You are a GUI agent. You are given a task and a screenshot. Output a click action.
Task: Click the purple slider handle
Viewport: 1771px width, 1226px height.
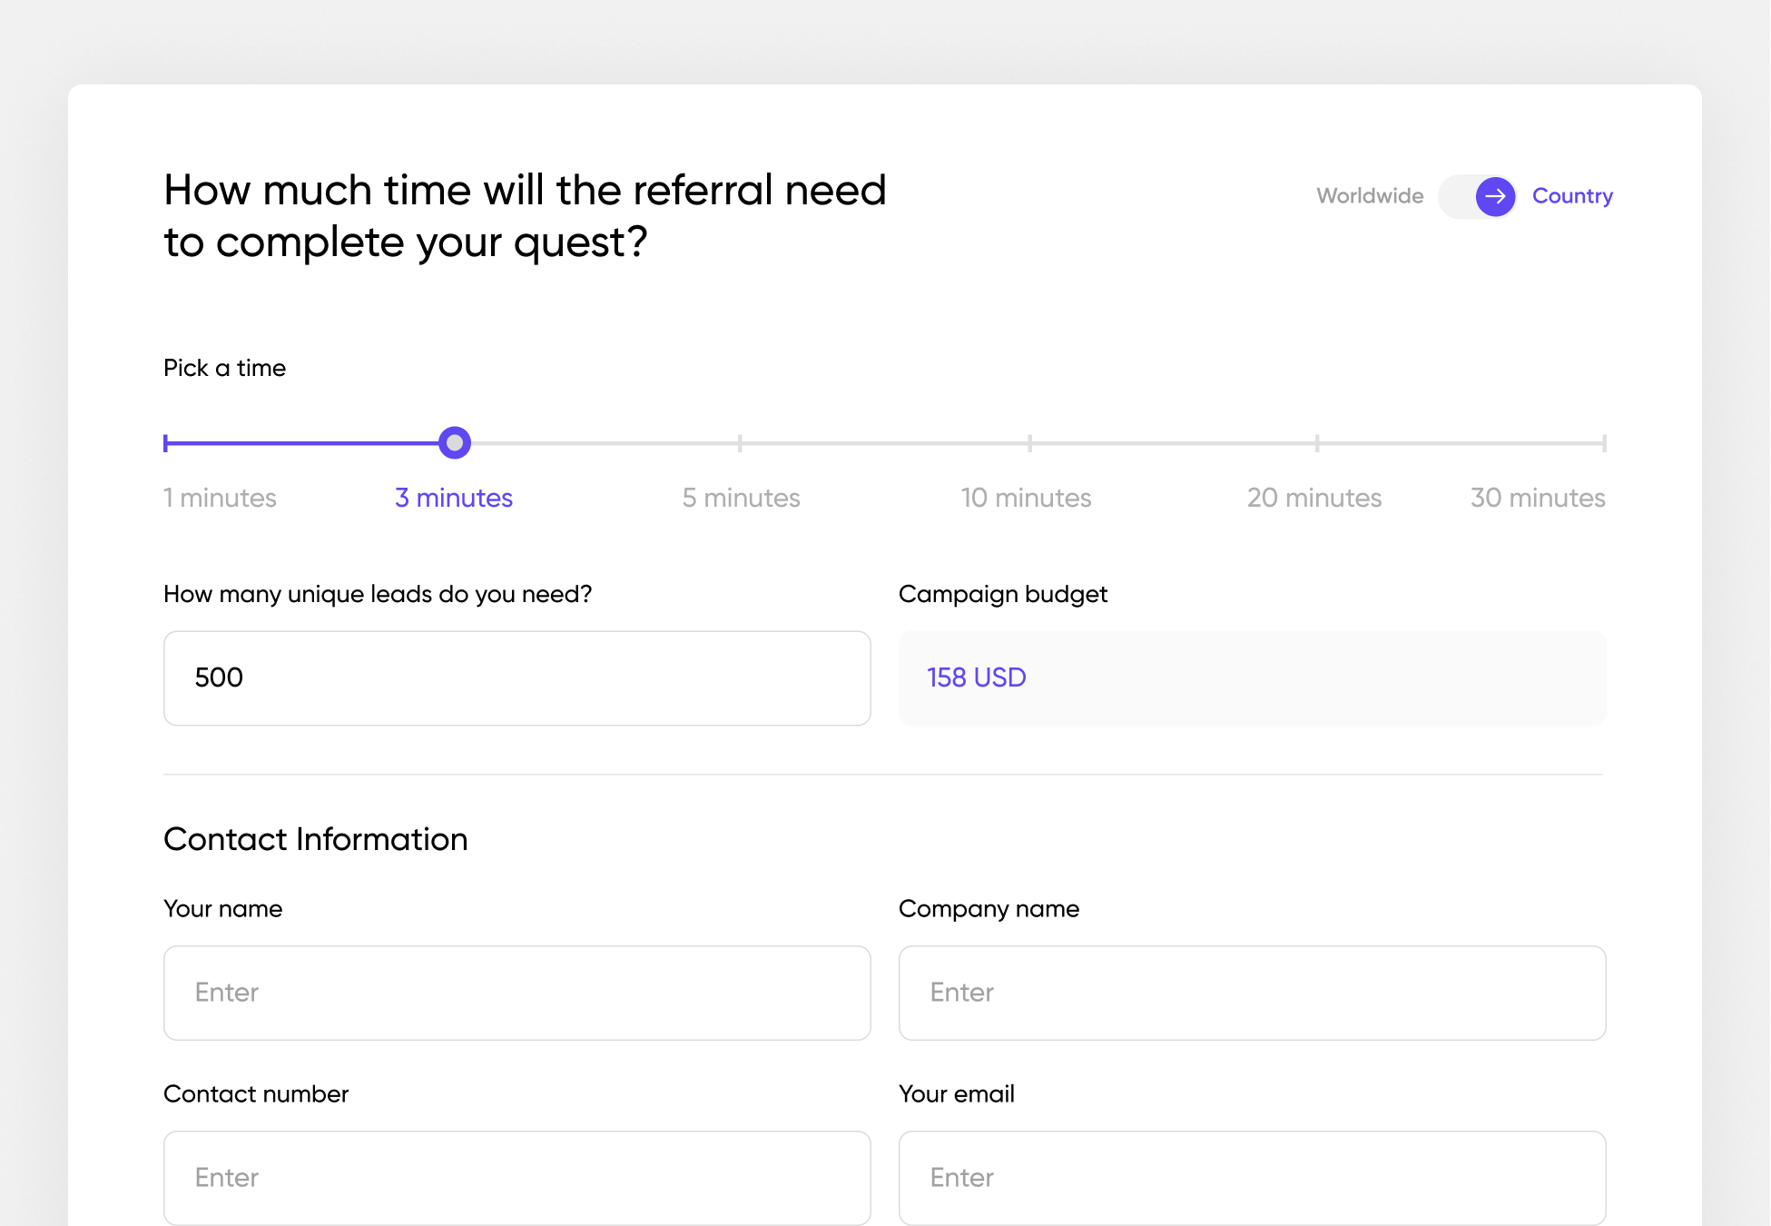pyautogui.click(x=454, y=443)
